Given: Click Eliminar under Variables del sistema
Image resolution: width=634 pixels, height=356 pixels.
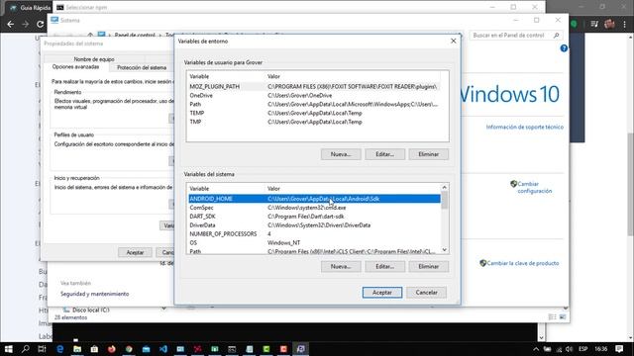Looking at the screenshot, I should pyautogui.click(x=428, y=266).
